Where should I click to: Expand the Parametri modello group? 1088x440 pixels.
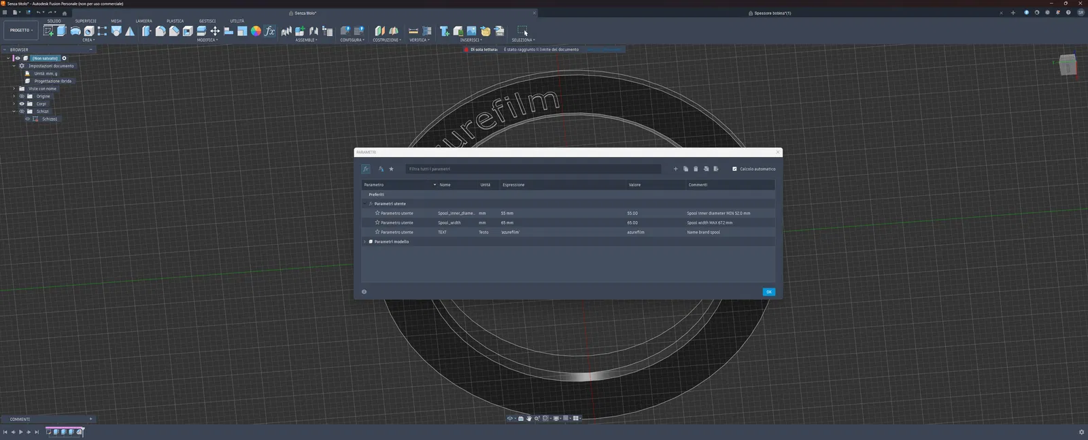coord(365,241)
